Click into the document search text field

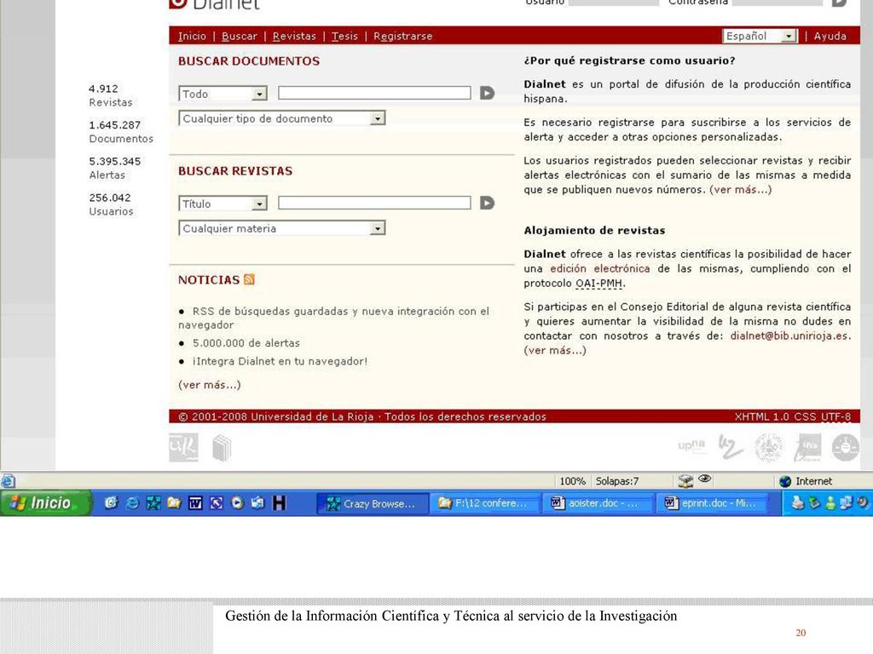click(374, 93)
